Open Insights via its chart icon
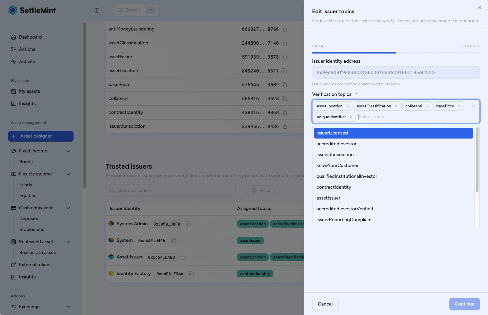 14,103
